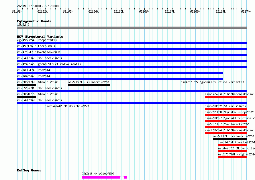
Task: Click the large magenta C2CD4B exon block
Action: 101,177
